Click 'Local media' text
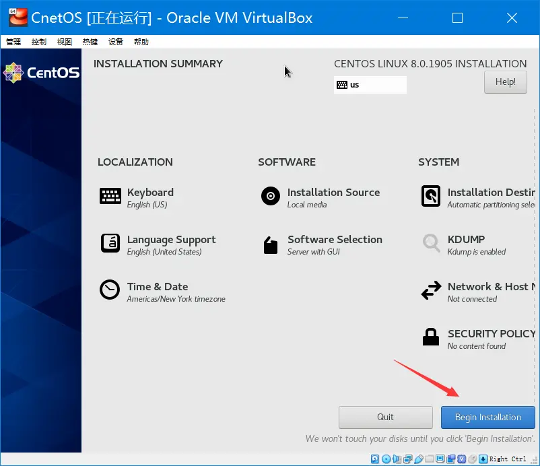 [307, 205]
